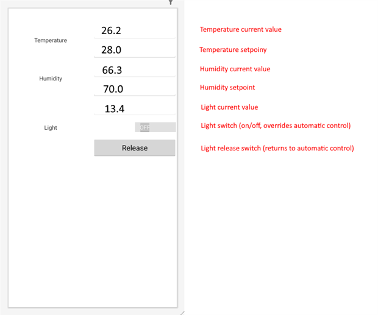The width and height of the screenshot is (378, 315).
Task: Click the Release button
Action: (x=135, y=148)
